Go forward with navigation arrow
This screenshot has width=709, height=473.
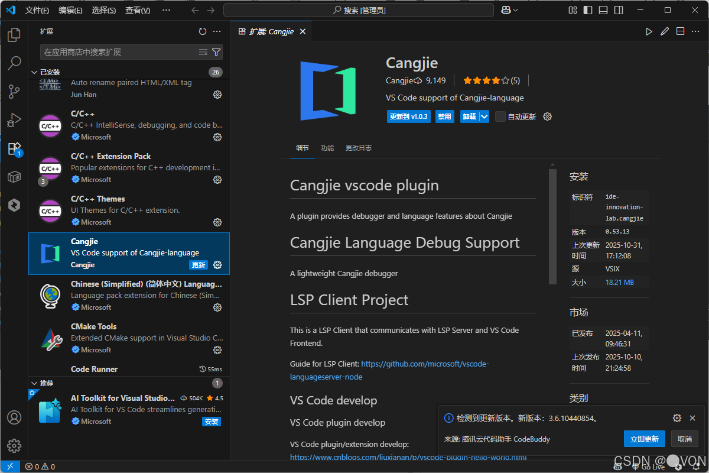(x=212, y=10)
